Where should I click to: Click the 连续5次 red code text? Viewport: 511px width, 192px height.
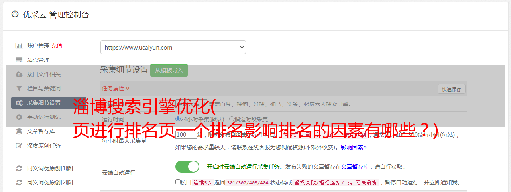(x=203, y=183)
